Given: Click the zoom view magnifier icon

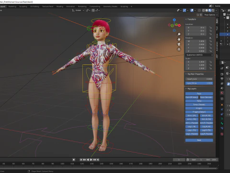Looking at the screenshot, I should point(179,34).
